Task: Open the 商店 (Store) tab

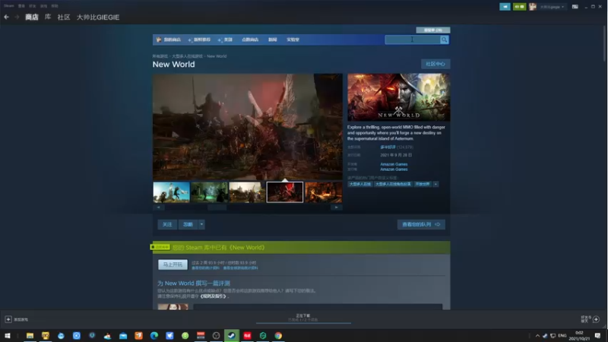Action: pyautogui.click(x=32, y=17)
